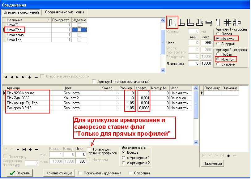Select the Угол Z connection row

tap(45, 25)
